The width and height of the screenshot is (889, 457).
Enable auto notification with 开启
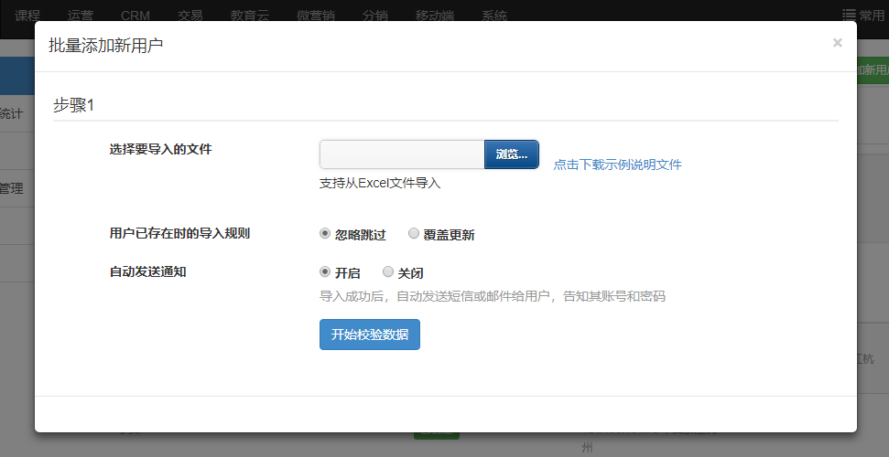325,272
